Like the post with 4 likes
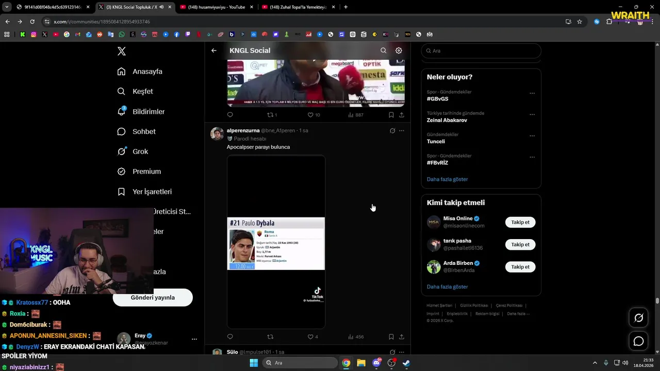The width and height of the screenshot is (660, 371). pyautogui.click(x=312, y=336)
